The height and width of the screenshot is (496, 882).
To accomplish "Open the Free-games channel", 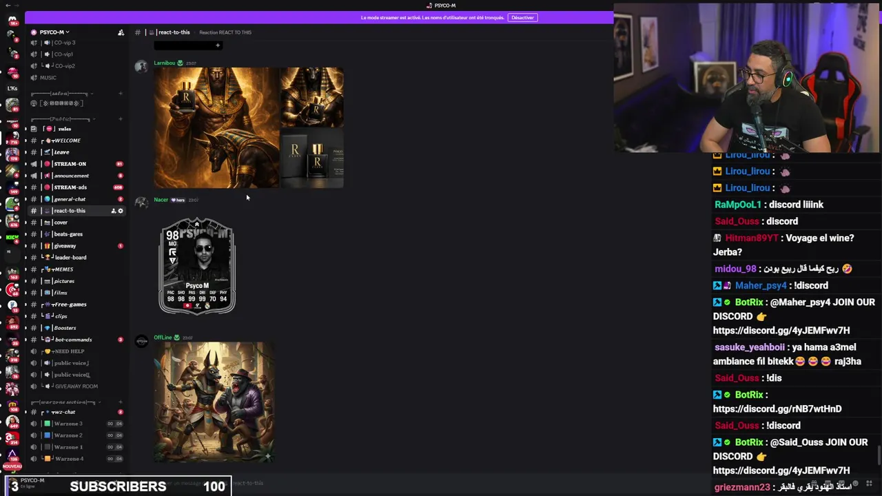I will pyautogui.click(x=76, y=304).
